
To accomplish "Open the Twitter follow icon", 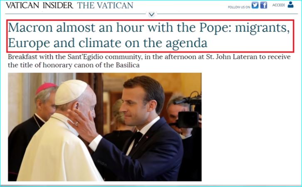I will tap(255, 5).
